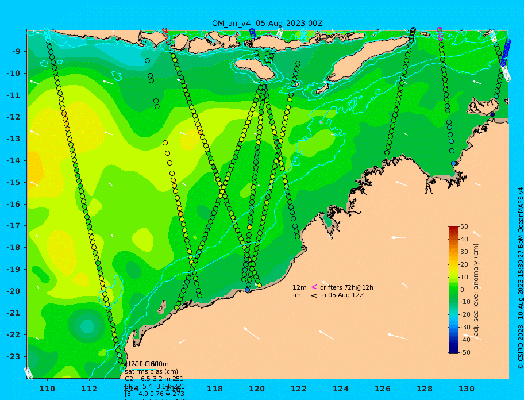Click the longitude axis label 110

point(48,389)
